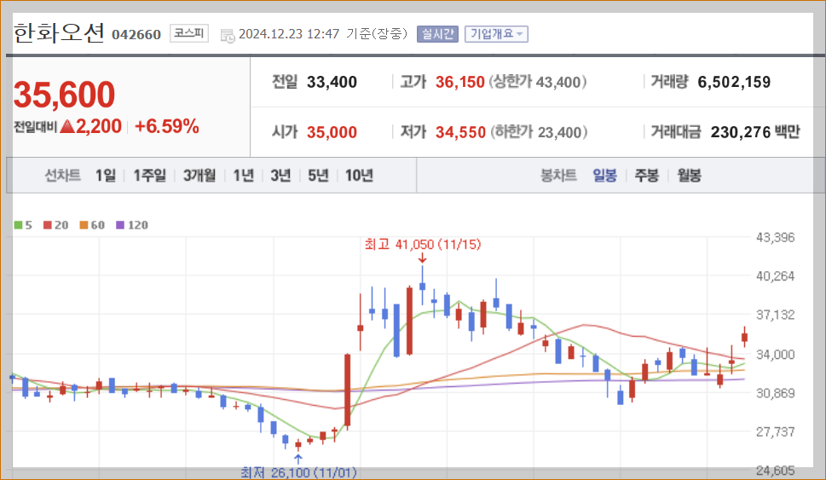Click the 하한가 23,400 lower limit text
Image resolution: width=826 pixels, height=480 pixels.
pyautogui.click(x=539, y=132)
